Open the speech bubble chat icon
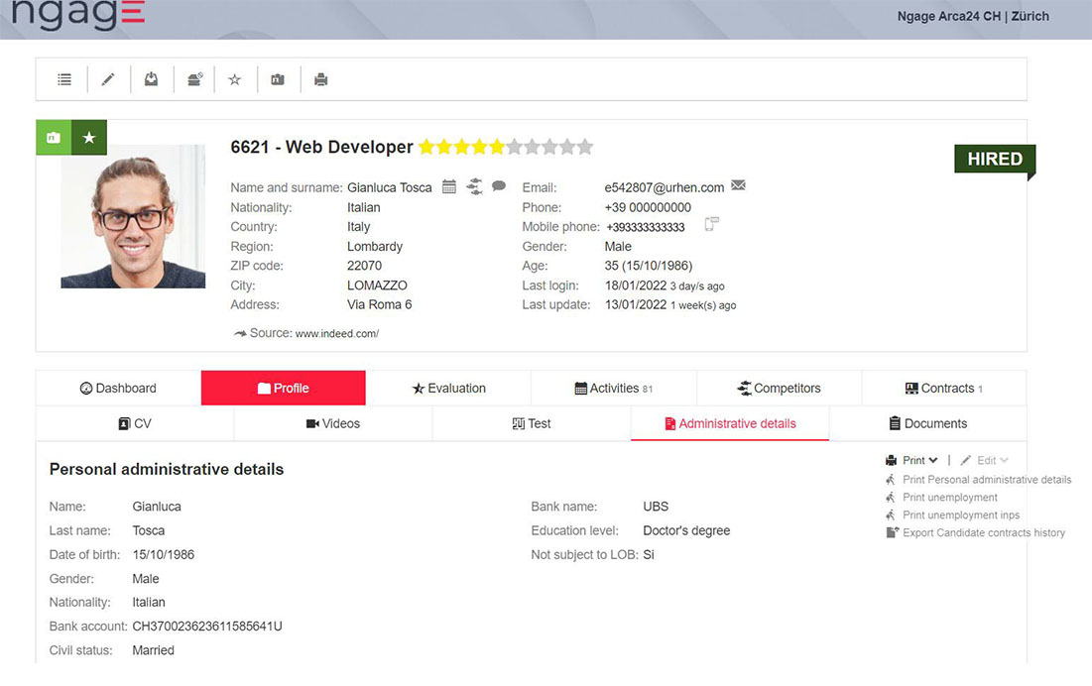 [499, 186]
